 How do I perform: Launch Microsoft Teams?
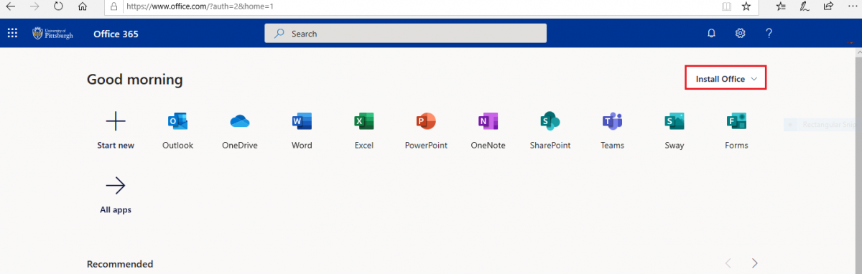click(612, 122)
